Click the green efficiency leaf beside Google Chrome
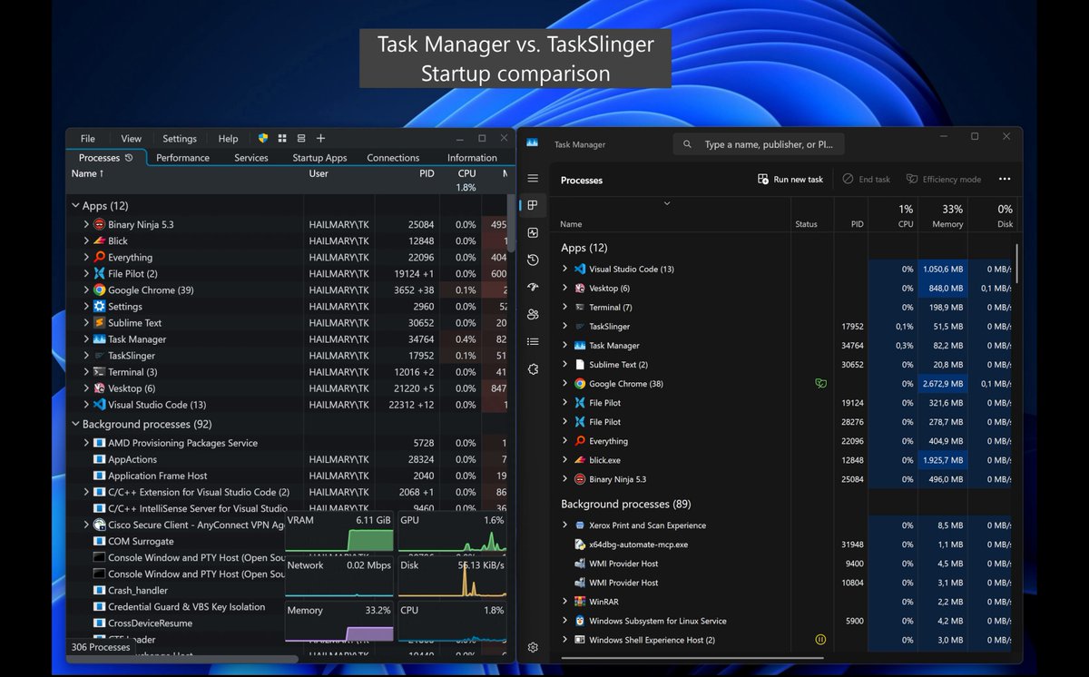The width and height of the screenshot is (1089, 677). click(x=820, y=384)
